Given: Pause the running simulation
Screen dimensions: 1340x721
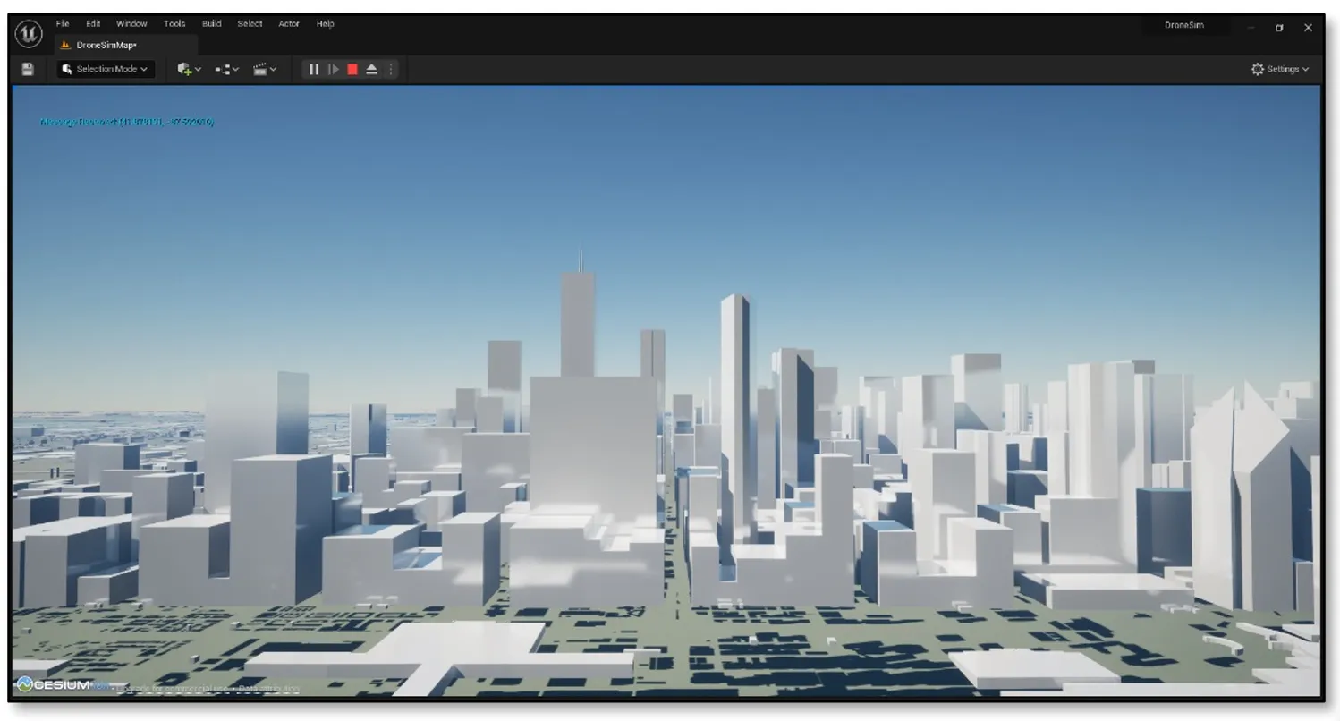Looking at the screenshot, I should click(314, 69).
